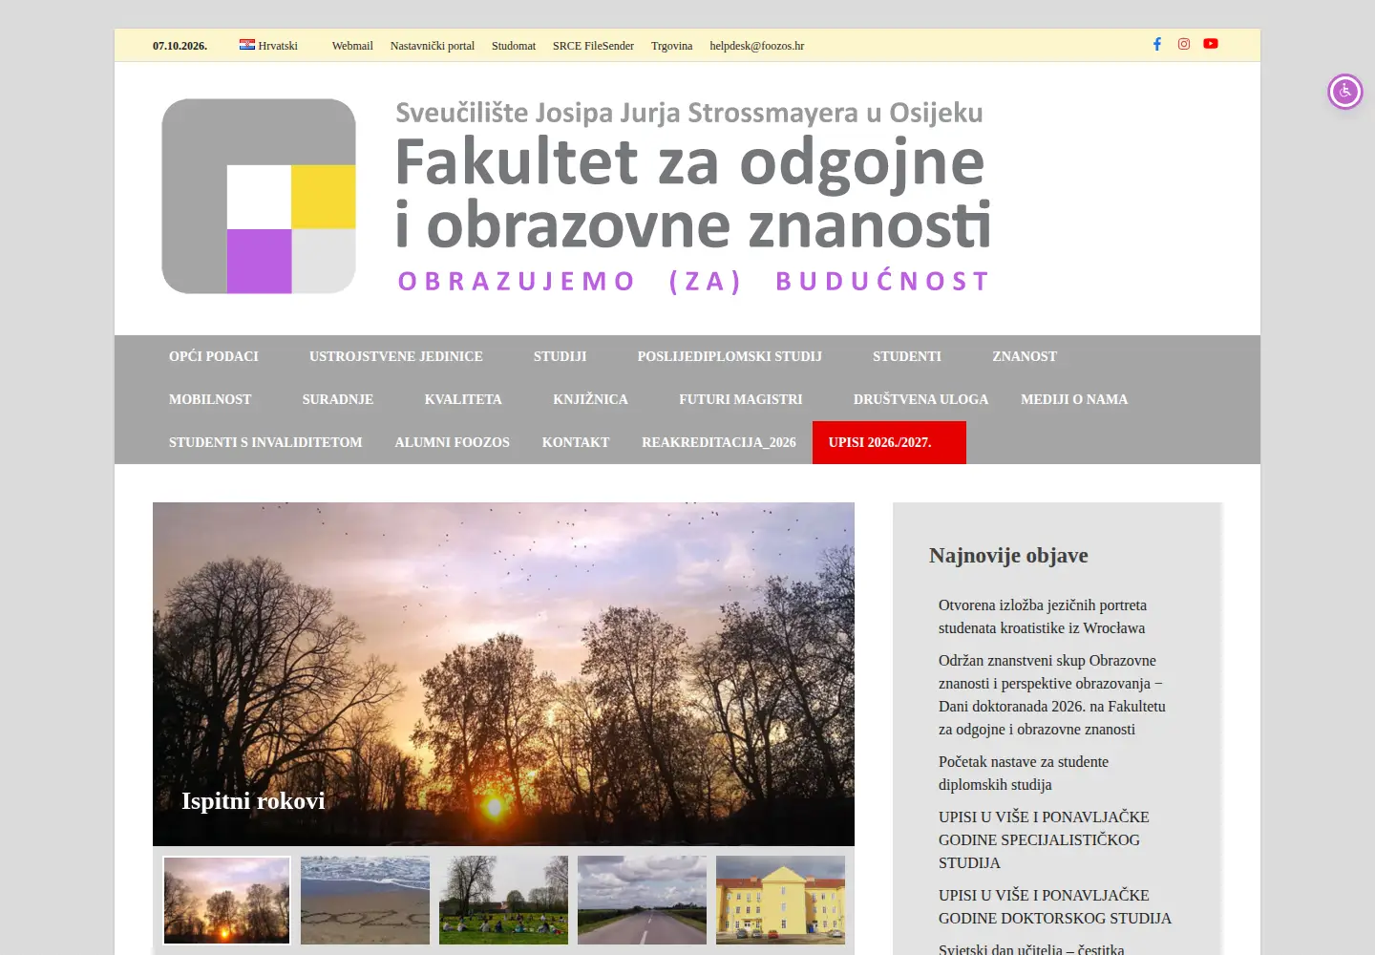Open STUDENTI S INVALIDITETOM menu item
The width and height of the screenshot is (1375, 955).
(265, 442)
